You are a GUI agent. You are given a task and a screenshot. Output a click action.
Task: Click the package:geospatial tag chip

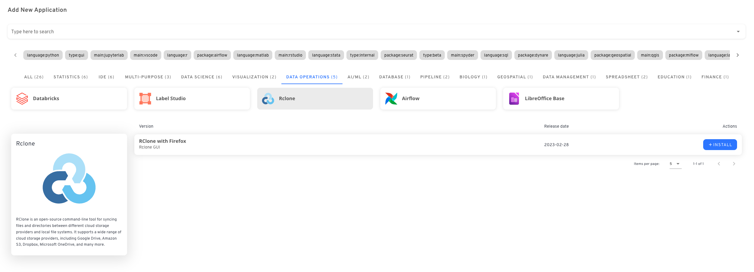[x=612, y=55]
